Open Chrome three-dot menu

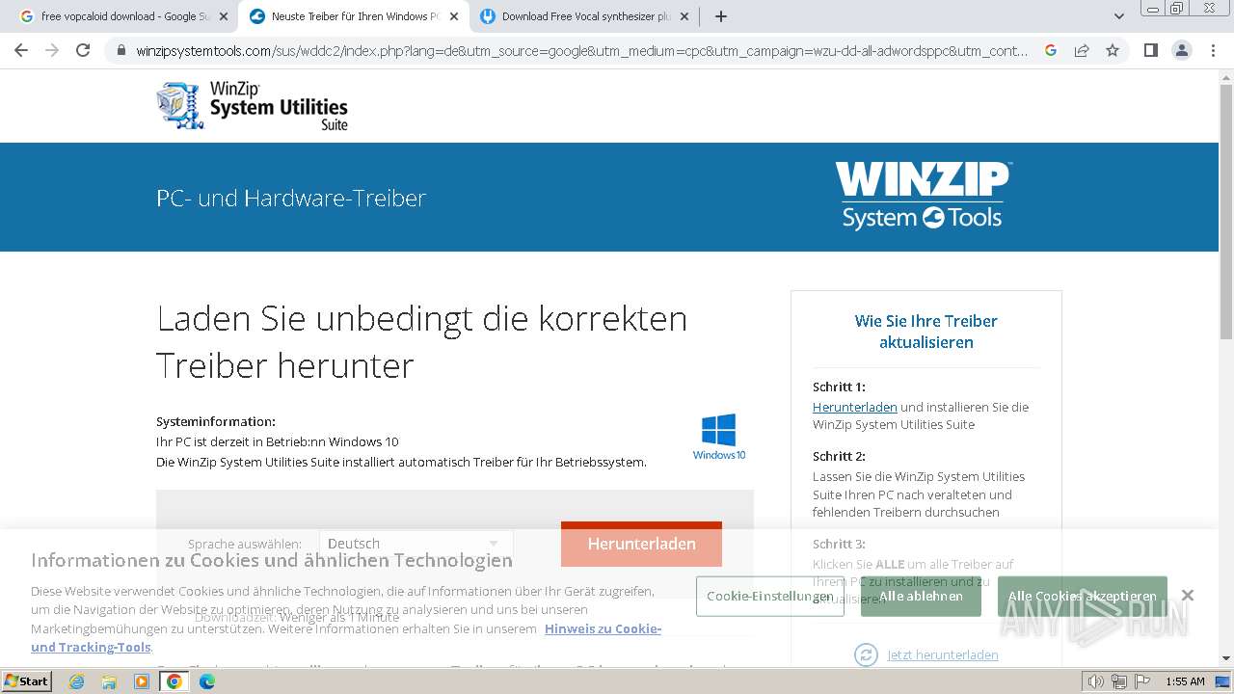(1212, 50)
